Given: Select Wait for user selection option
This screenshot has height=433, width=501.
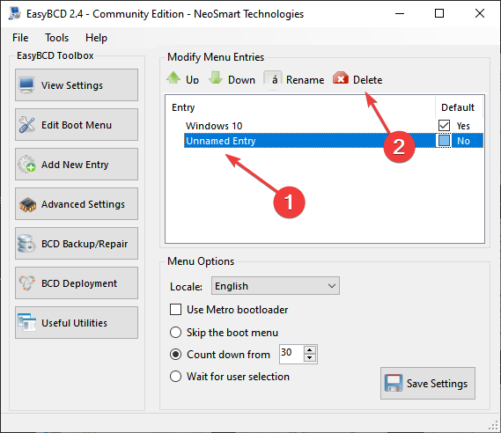Looking at the screenshot, I should (x=175, y=376).
